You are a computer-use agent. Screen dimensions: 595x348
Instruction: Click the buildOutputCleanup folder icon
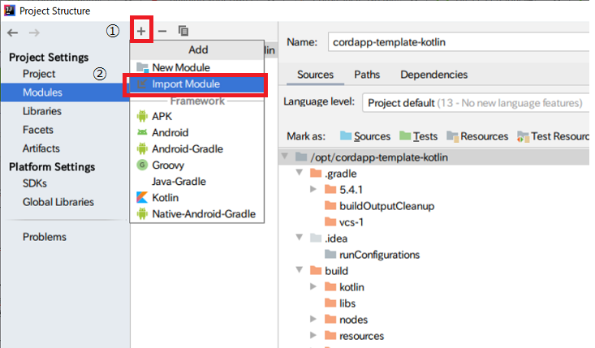point(330,206)
